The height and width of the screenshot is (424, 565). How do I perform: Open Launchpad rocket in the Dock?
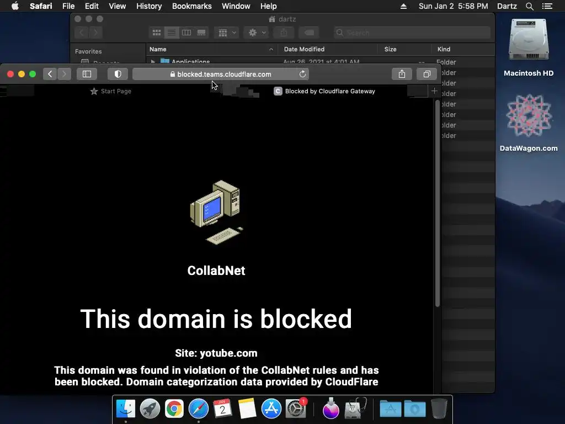tap(150, 409)
